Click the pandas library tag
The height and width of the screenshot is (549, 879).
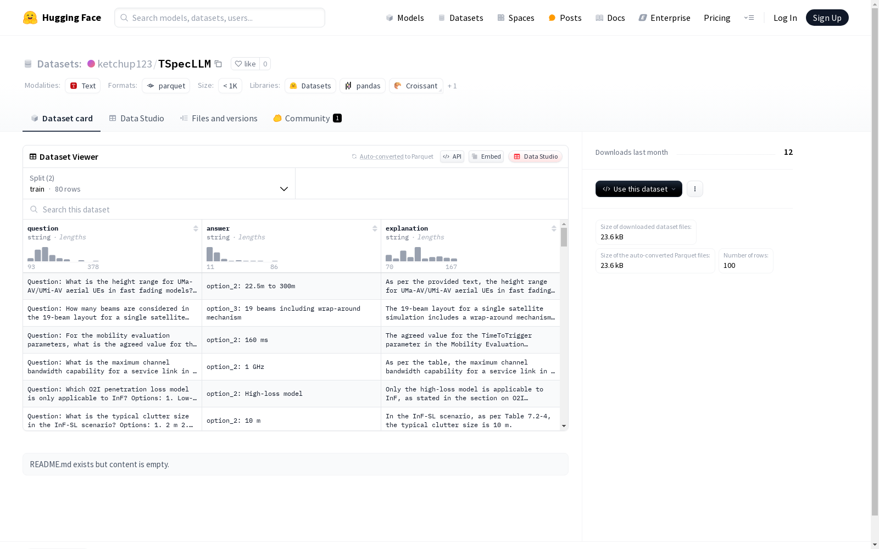[363, 86]
